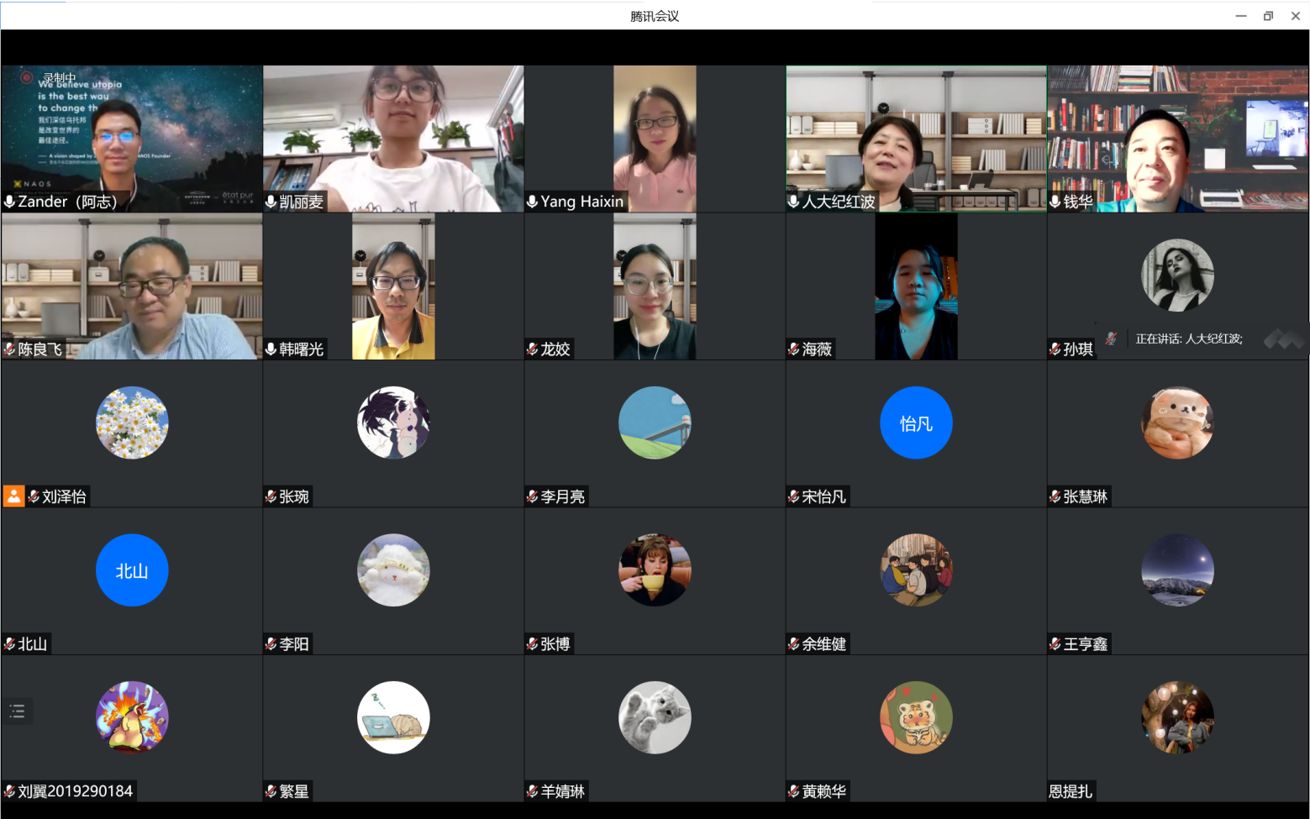Click muted mic icon beside 李阳

coord(271,644)
